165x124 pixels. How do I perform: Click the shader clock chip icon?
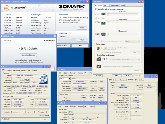coord(103,23)
